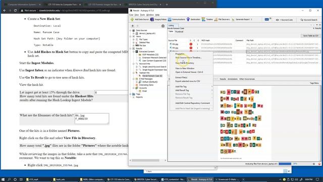323x182 pixels.
Task: Open Windows taskbar search
Action: coord(9,179)
